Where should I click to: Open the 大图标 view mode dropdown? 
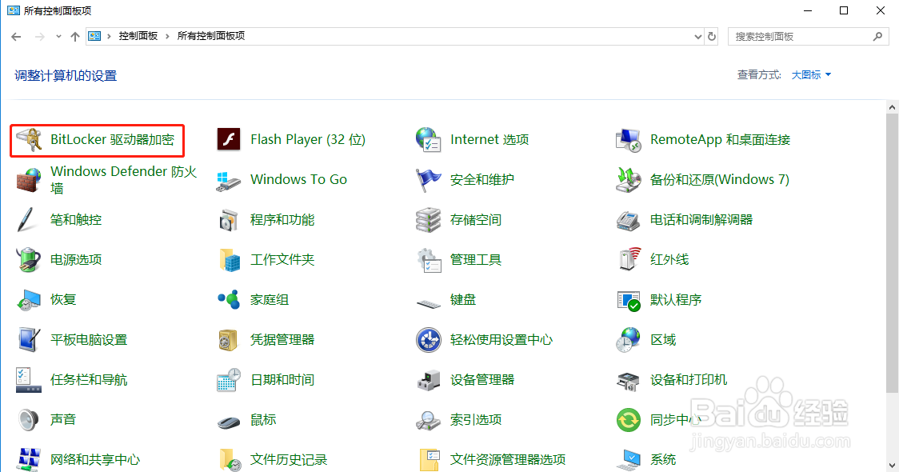(x=811, y=75)
